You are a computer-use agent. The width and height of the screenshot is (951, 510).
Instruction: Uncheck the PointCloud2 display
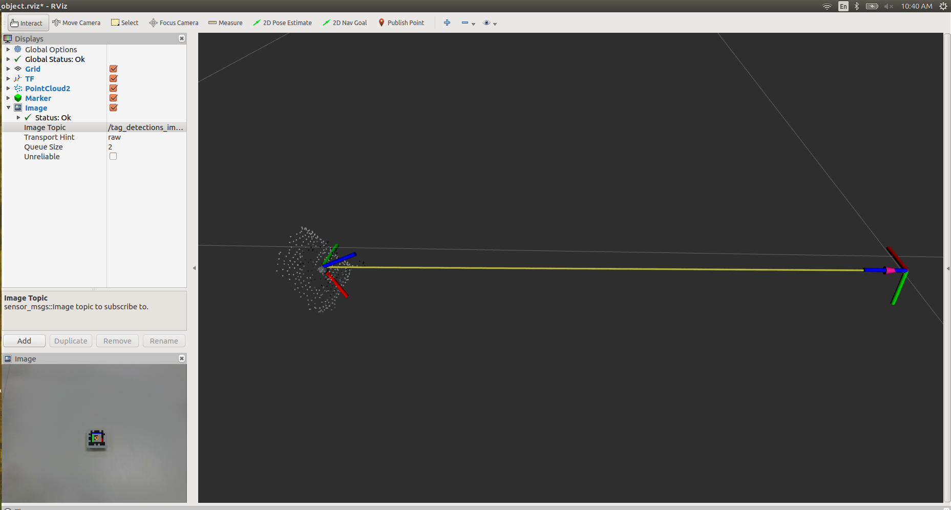point(113,88)
